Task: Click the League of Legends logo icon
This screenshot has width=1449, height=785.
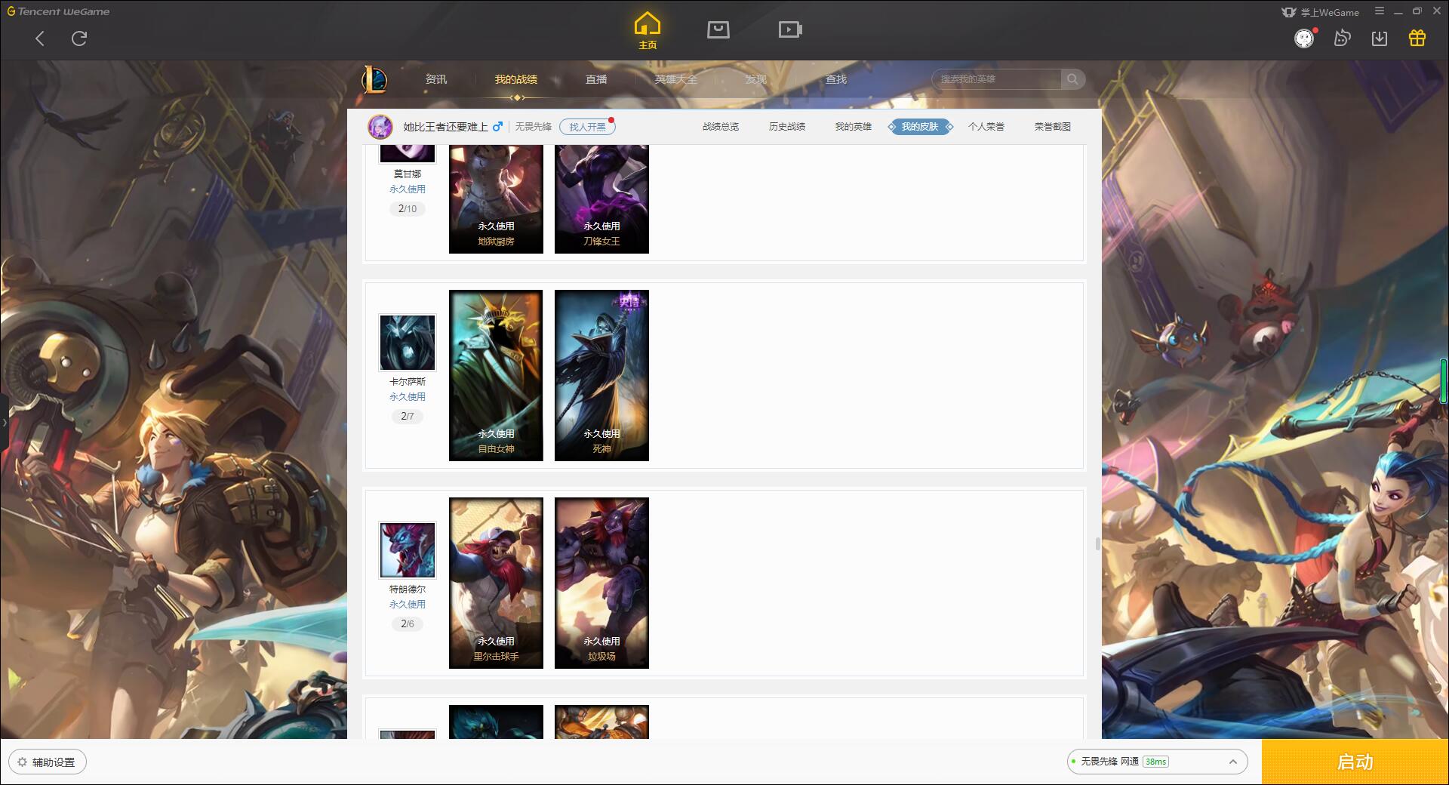Action: point(374,79)
